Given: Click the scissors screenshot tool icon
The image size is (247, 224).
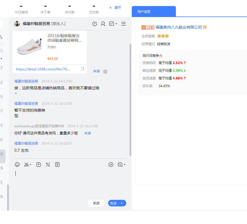Looking at the screenshot, I should coord(26,165).
